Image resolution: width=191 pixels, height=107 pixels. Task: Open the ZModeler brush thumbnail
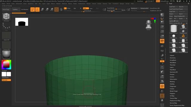click(x=6, y=17)
